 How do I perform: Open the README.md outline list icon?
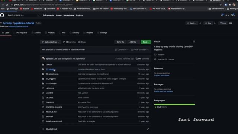pyautogui.click(x=43, y=129)
